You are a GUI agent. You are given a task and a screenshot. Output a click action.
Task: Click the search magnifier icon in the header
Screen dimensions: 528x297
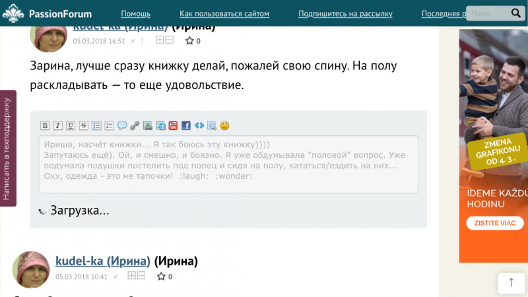point(516,13)
